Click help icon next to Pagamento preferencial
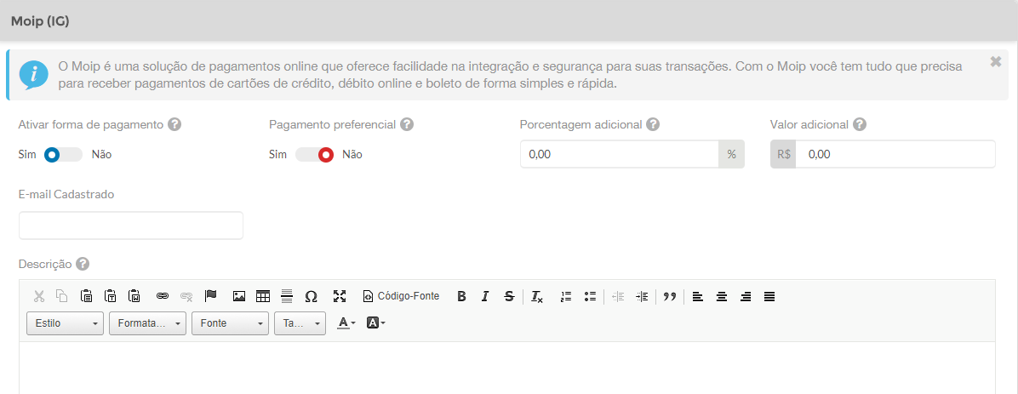 point(406,124)
